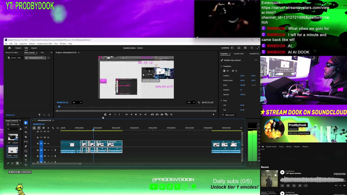The width and height of the screenshot is (347, 195).
Task: Toggle V1 track output eye
Action: 48,143
